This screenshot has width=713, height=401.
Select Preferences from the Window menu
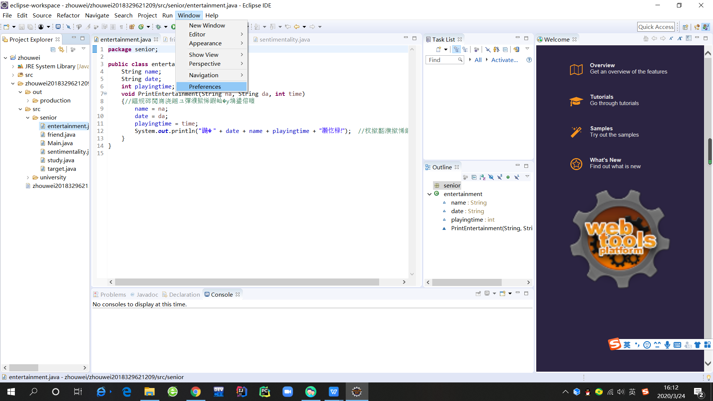pyautogui.click(x=205, y=87)
